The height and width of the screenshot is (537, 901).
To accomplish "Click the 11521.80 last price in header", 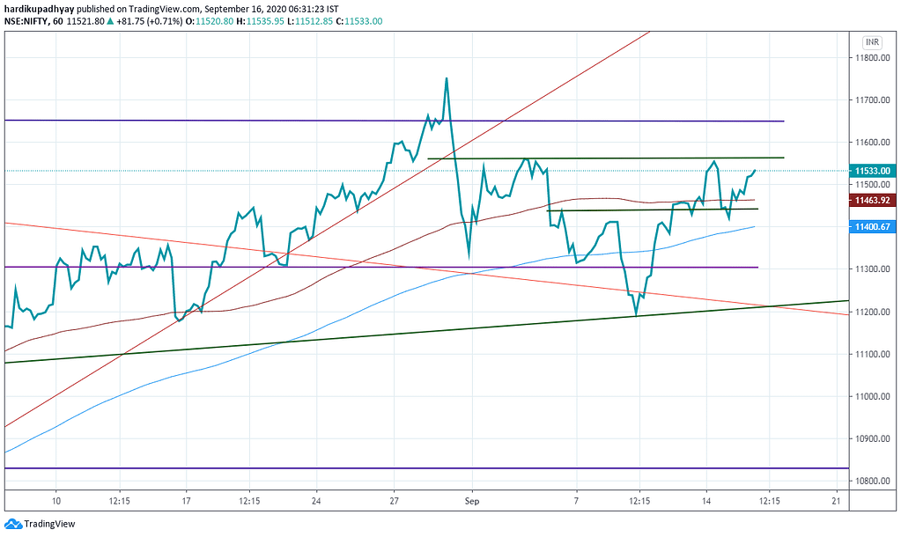I will [85, 21].
